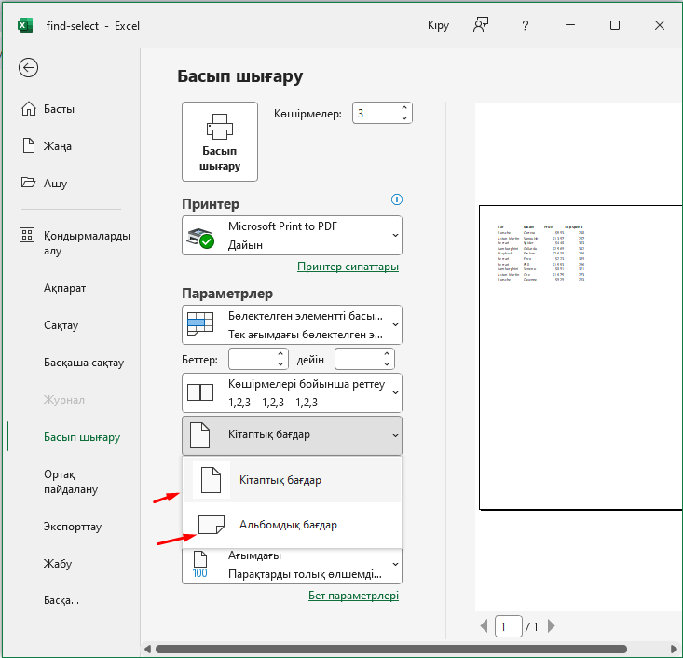Click the Excel logo icon
The height and width of the screenshot is (658, 683).
tap(25, 25)
